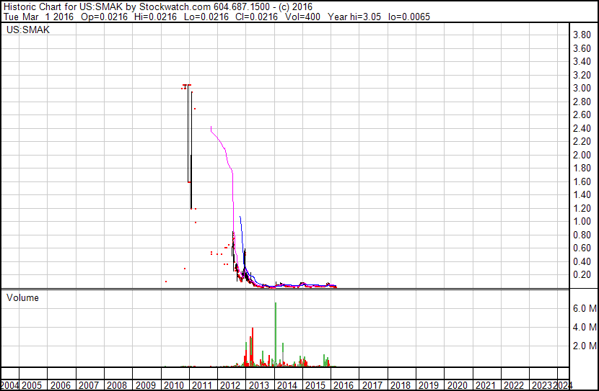This screenshot has height=391, width=599.
Task: Click the US:SMAK ticker label in the chart corner
Action: pos(28,30)
